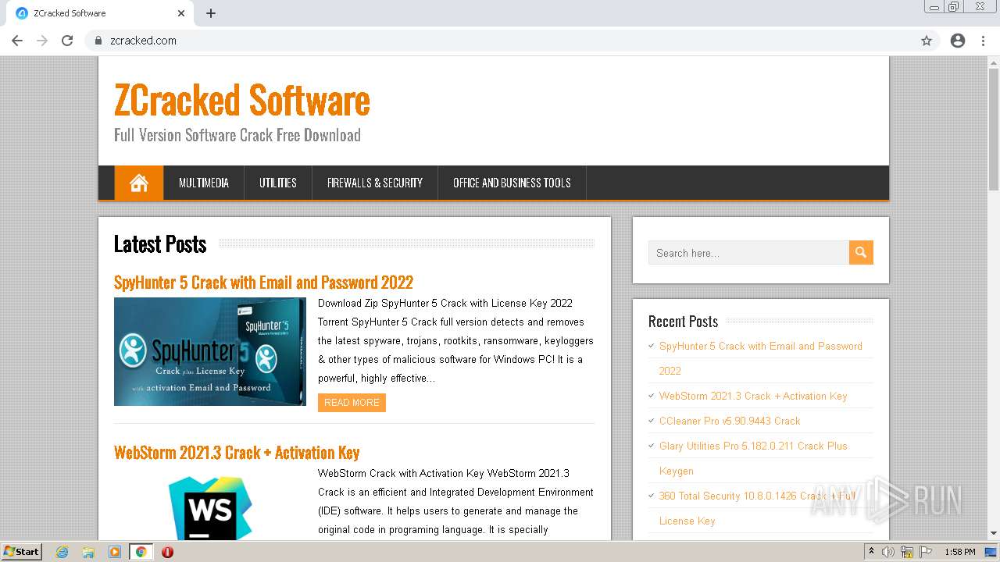
Task: Open the SpyHunter 5 Crack post title
Action: click(x=263, y=283)
